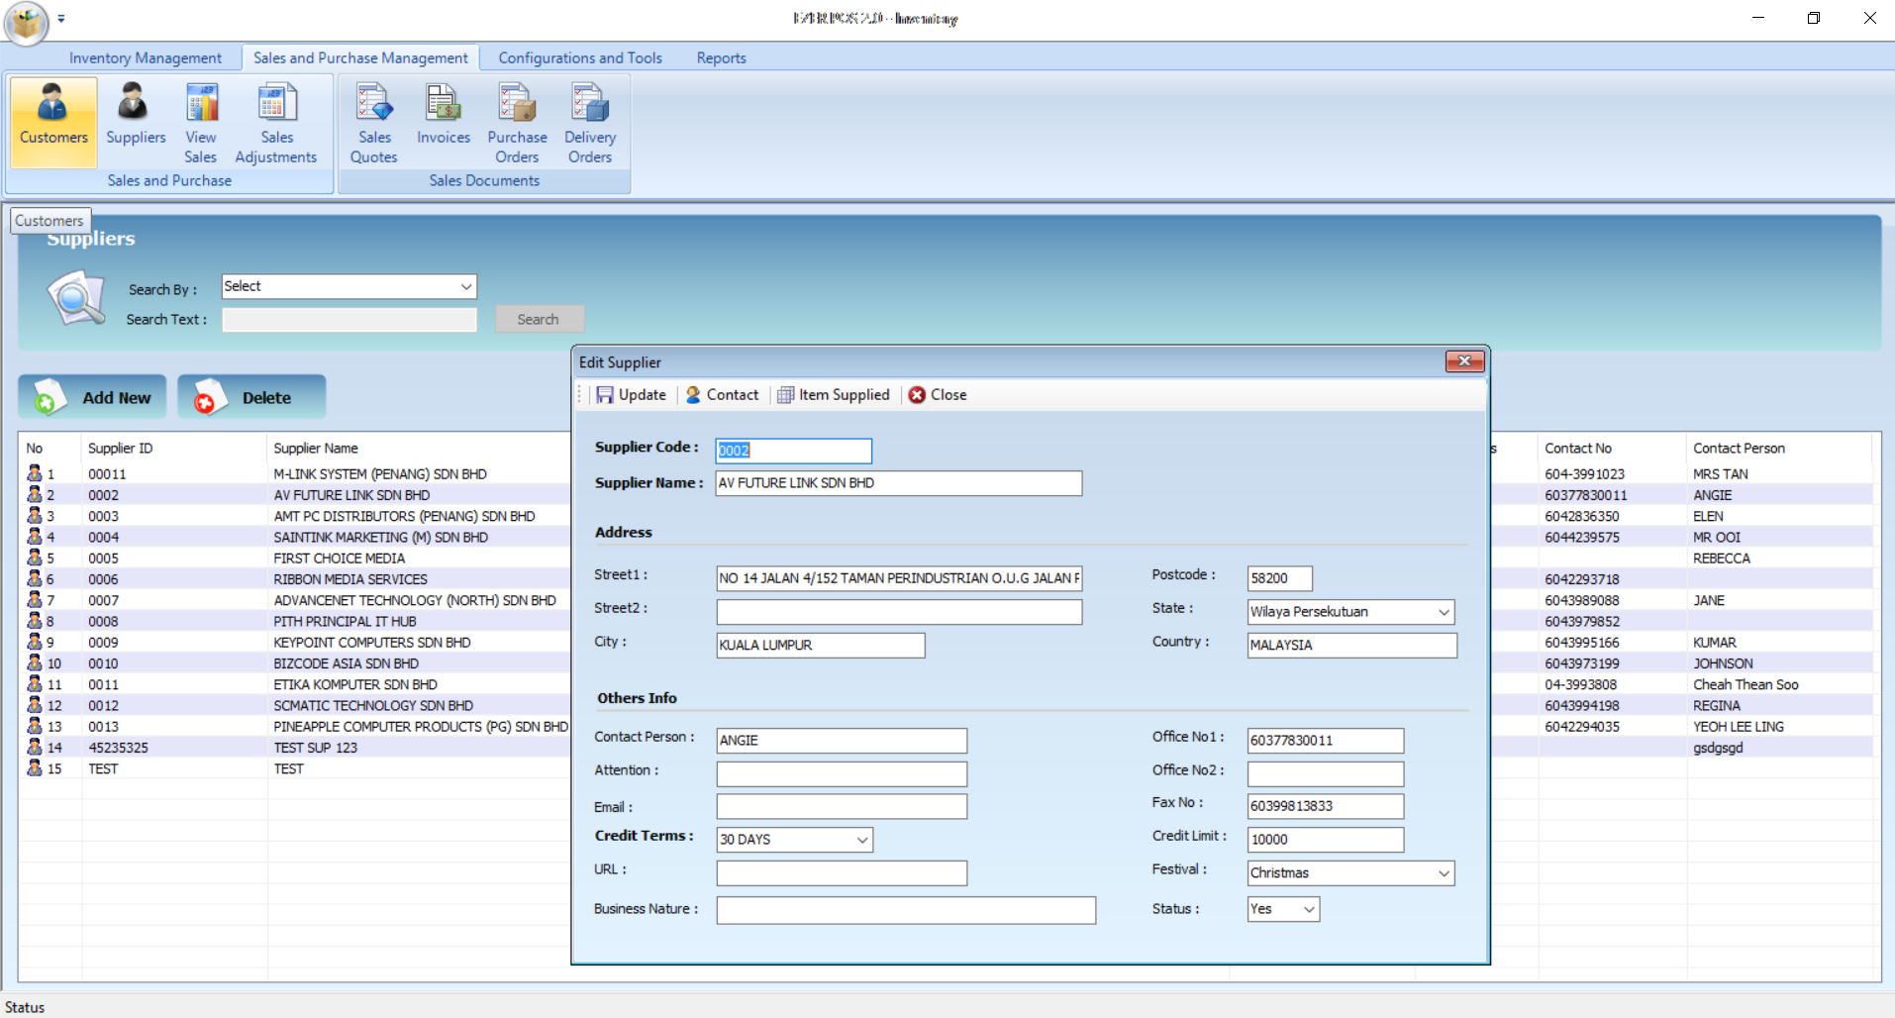This screenshot has height=1018, width=1895.
Task: Open Delivery Orders icon
Action: coord(590,122)
